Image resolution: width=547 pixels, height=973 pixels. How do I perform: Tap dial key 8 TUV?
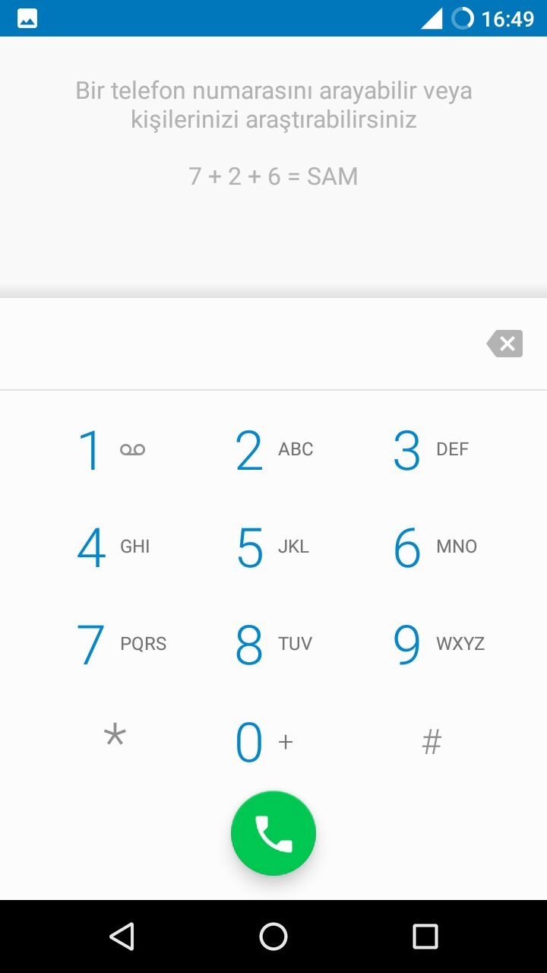273,644
